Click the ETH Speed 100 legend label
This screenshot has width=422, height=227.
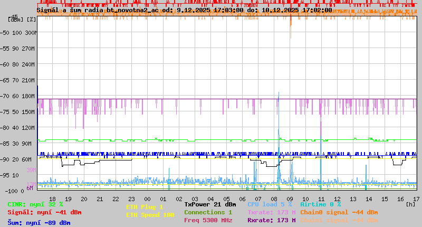[150, 215]
